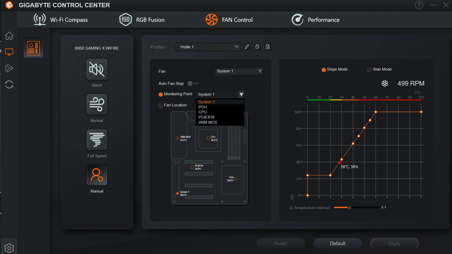Image resolution: width=452 pixels, height=254 pixels.
Task: Select the monitor display icon in sidebar
Action: (x=9, y=52)
